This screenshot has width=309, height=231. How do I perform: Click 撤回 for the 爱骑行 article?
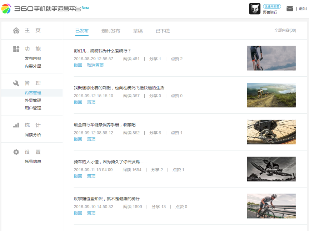click(x=78, y=65)
